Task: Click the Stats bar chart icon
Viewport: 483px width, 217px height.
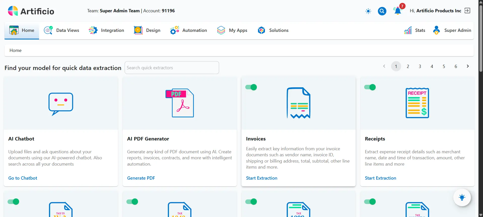Action: [x=408, y=30]
